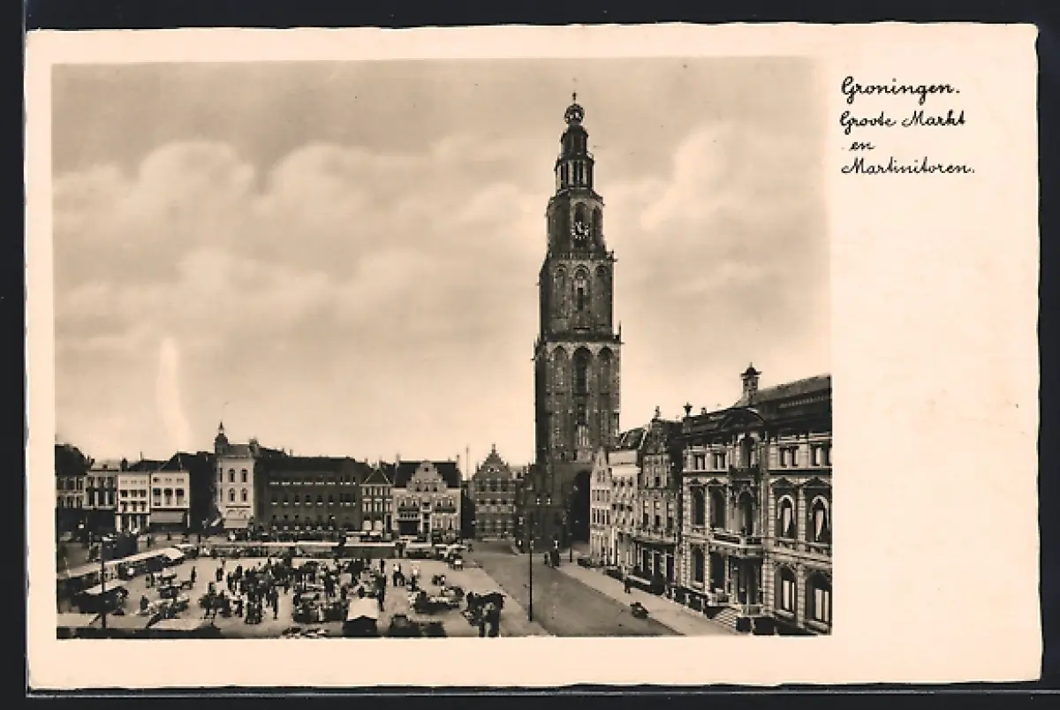Click the chimney atop the right-hand building
1060x710 pixels.
(x=749, y=380)
